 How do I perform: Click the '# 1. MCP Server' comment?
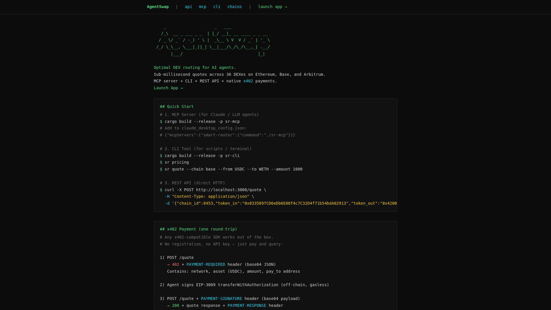click(209, 115)
